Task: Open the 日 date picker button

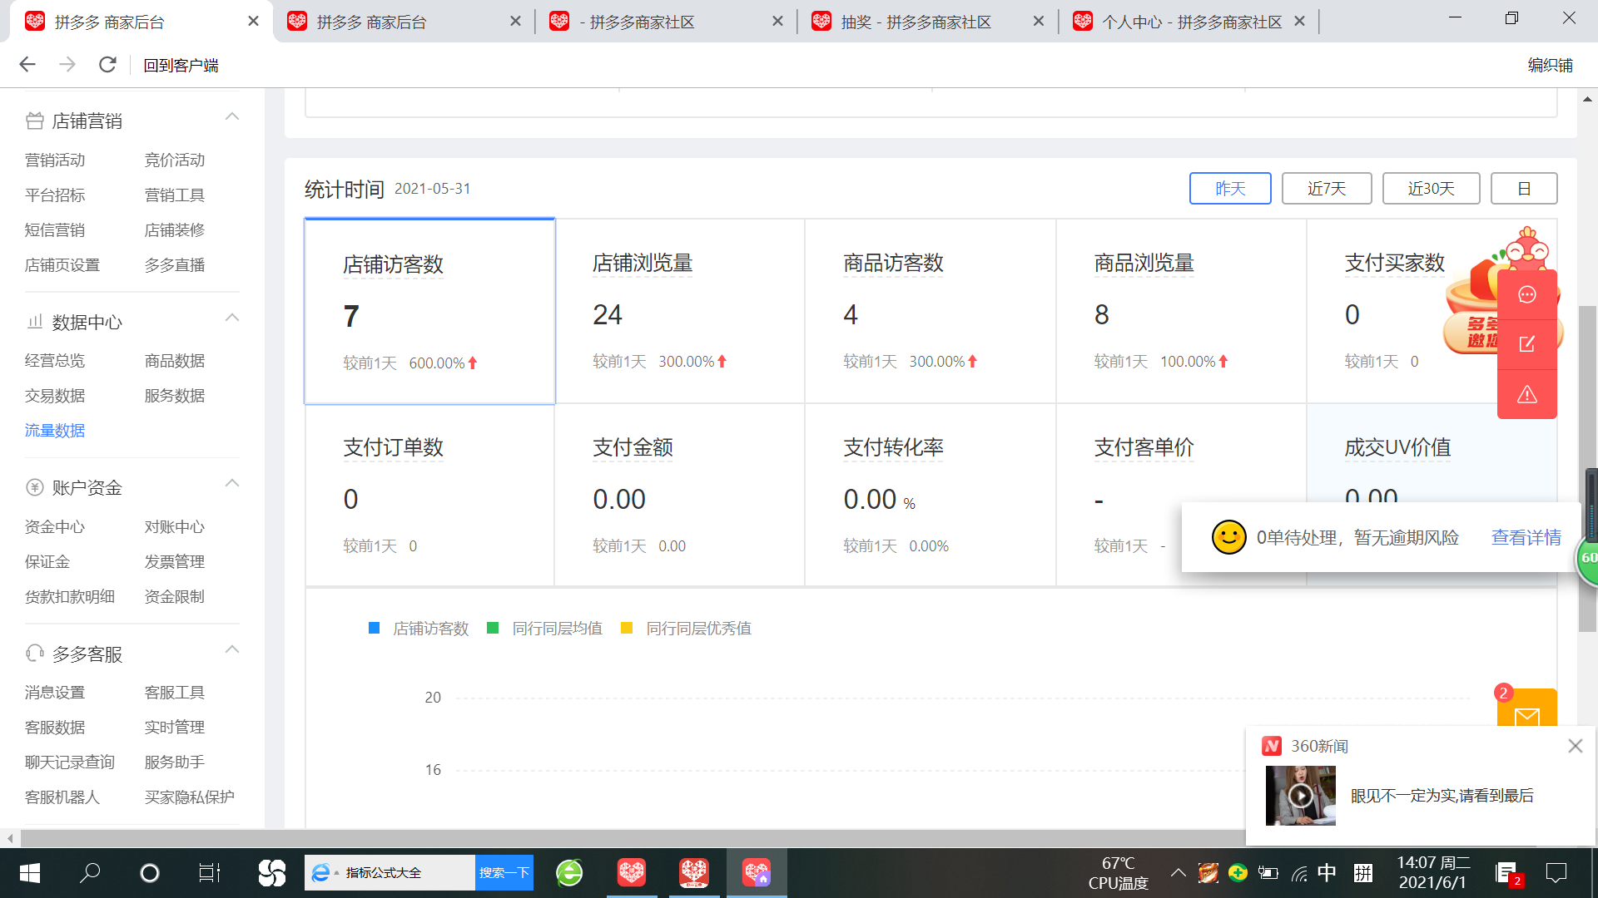Action: [x=1524, y=189]
